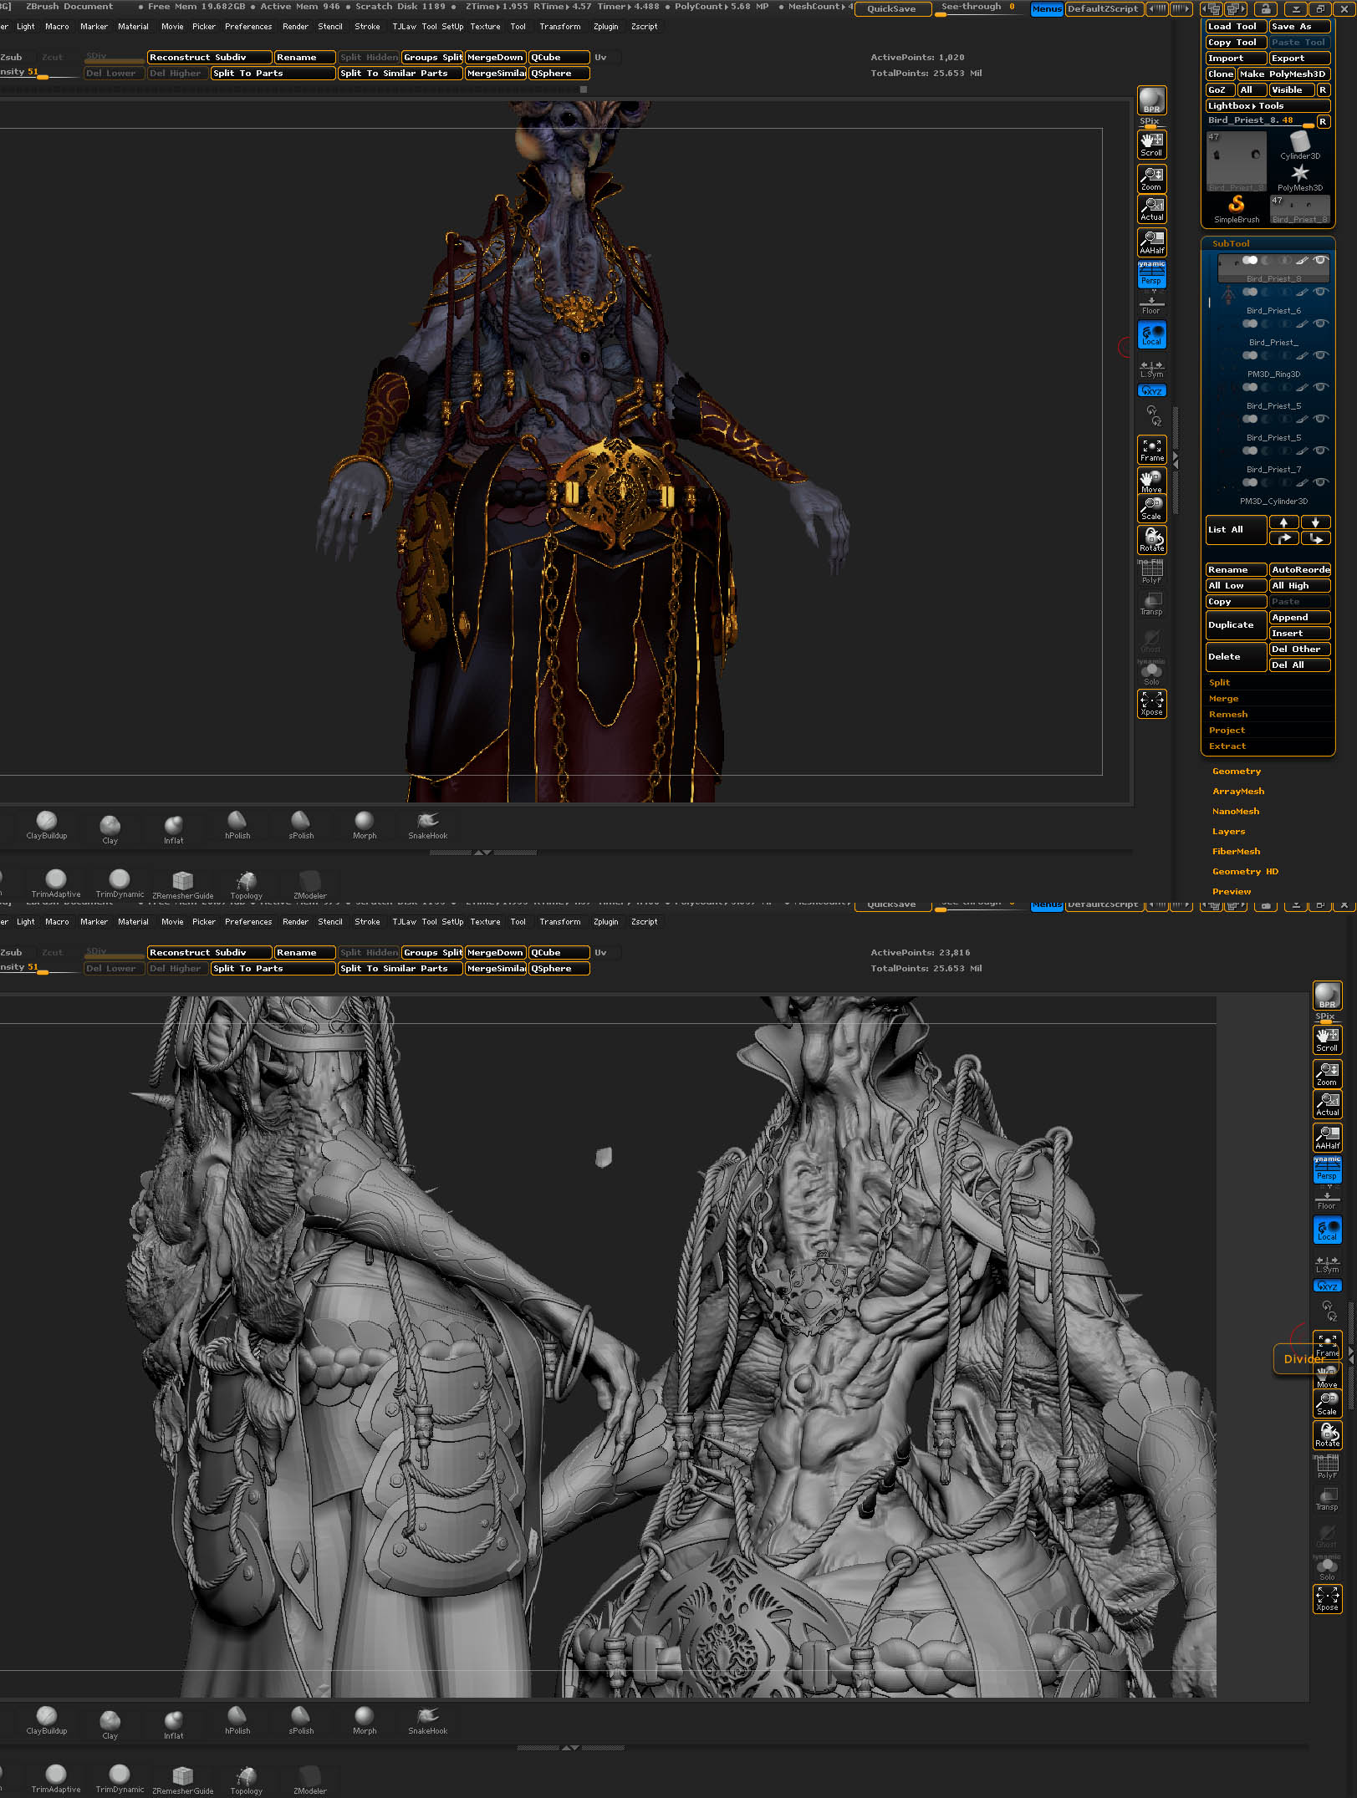The height and width of the screenshot is (1798, 1357).
Task: Open Material menu in upper window
Action: pos(133,27)
